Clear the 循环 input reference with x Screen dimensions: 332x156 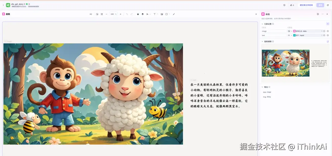click(322, 35)
